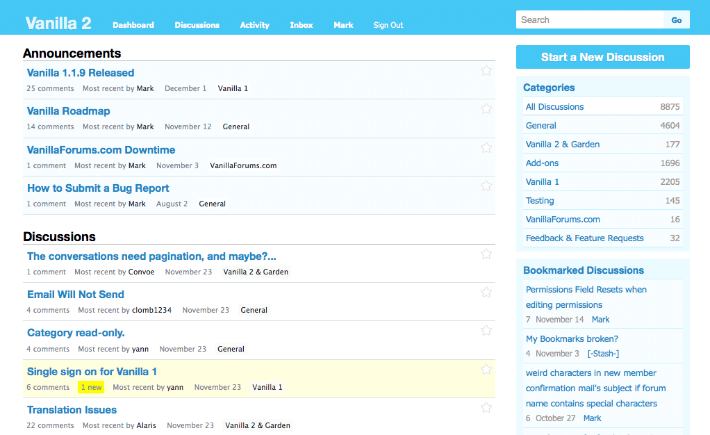The image size is (710, 435).
Task: Click Convoe most recent author link
Action: click(x=141, y=272)
